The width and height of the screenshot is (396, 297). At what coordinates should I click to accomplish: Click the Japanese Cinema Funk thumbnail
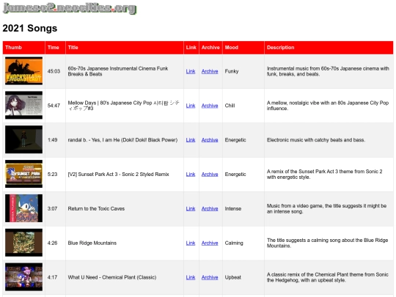point(23,71)
